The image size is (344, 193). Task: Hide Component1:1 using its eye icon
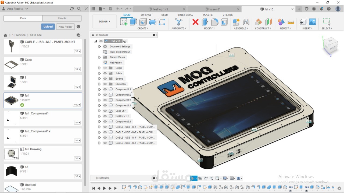click(x=105, y=90)
